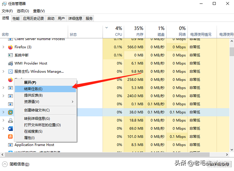Viewport: 234px width, 171px height.
Task: Click the vertical scrollbar down arrow
Action: 232,150
